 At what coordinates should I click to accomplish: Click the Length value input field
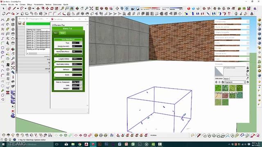click(77, 59)
